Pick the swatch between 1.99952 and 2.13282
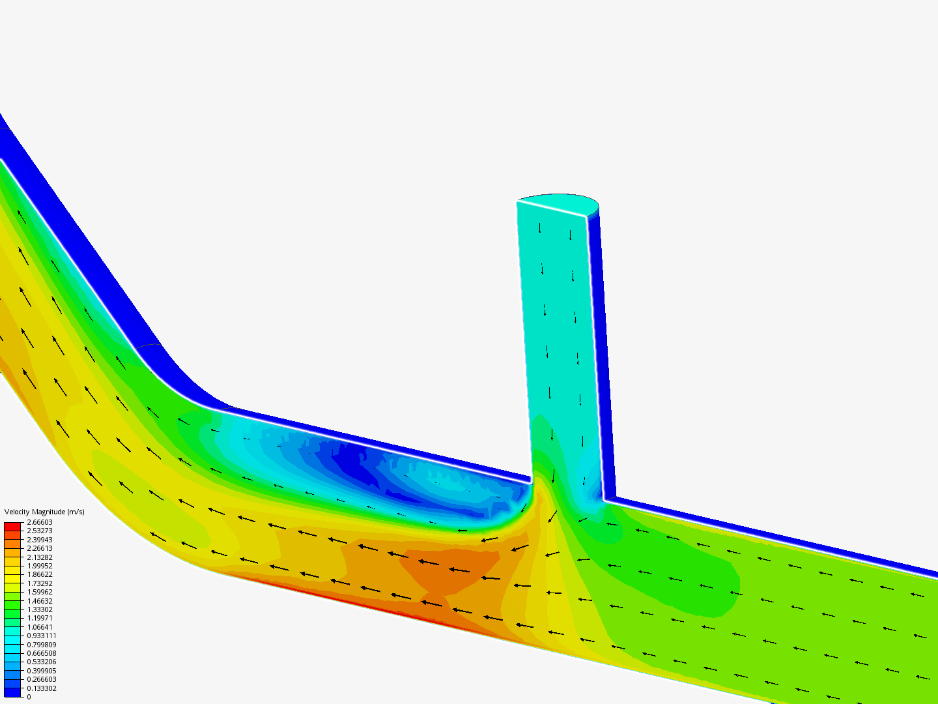This screenshot has width=938, height=704. pos(12,562)
